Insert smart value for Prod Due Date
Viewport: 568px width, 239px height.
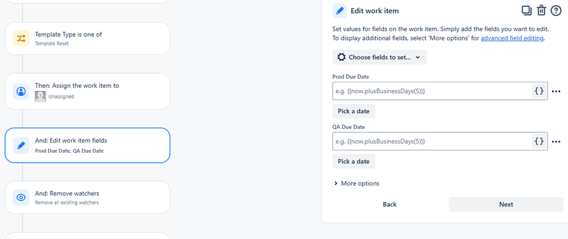540,91
